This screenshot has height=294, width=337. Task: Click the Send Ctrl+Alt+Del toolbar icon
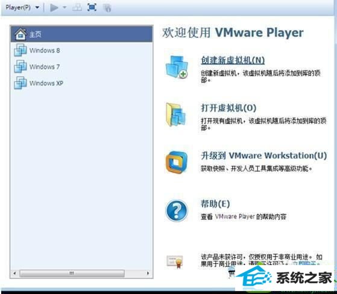pos(77,8)
